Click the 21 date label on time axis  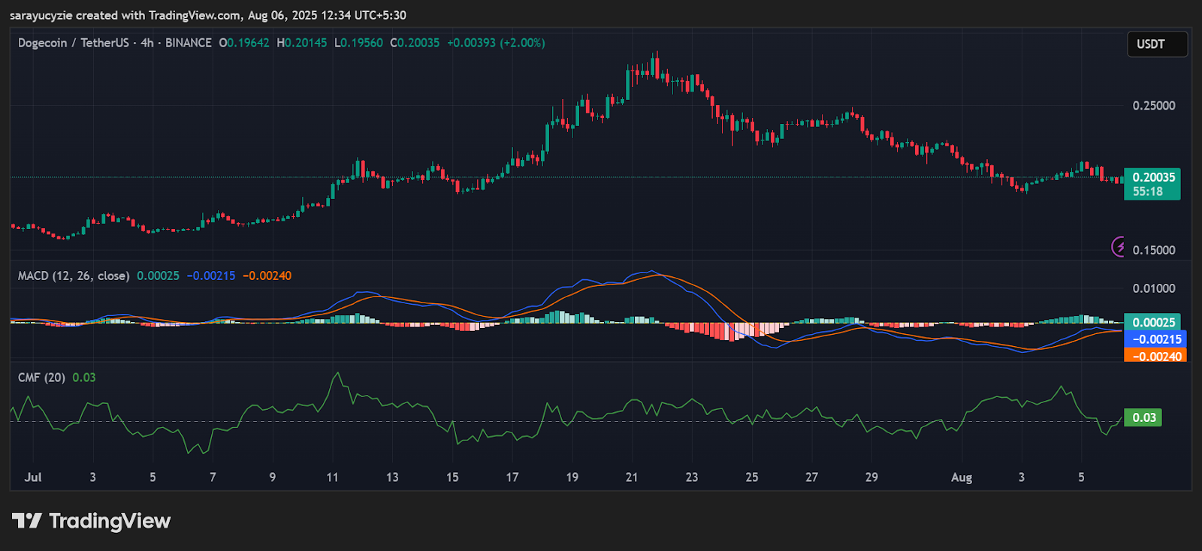click(632, 477)
